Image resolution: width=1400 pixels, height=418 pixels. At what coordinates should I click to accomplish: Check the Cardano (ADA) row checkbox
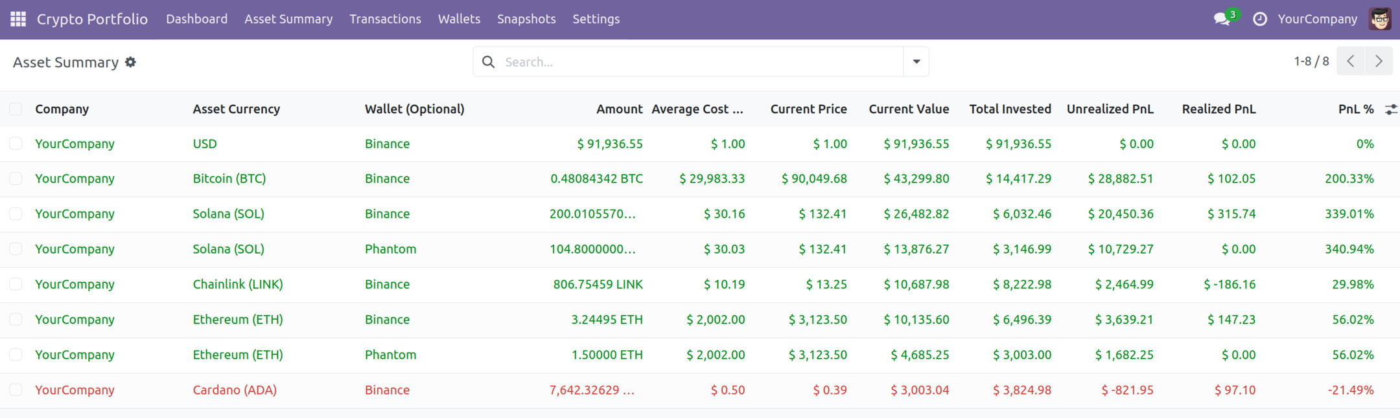coord(16,390)
